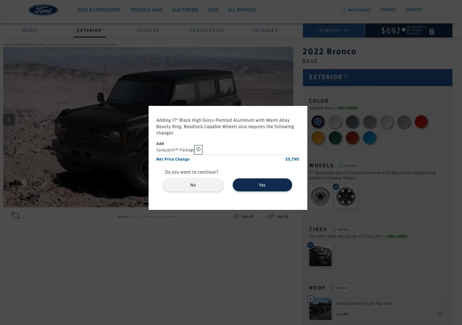Open Wheels Details info
The image size is (462, 325).
[347, 166]
